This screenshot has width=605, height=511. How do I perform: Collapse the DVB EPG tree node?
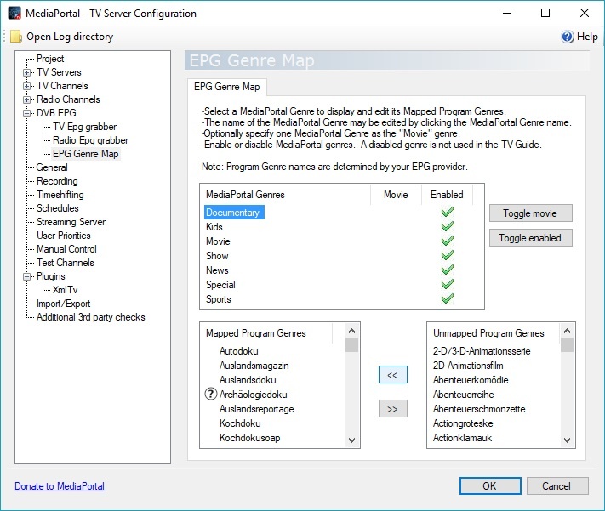click(26, 113)
